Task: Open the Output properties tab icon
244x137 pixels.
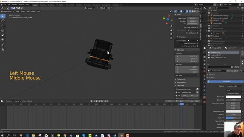Action: point(204,61)
